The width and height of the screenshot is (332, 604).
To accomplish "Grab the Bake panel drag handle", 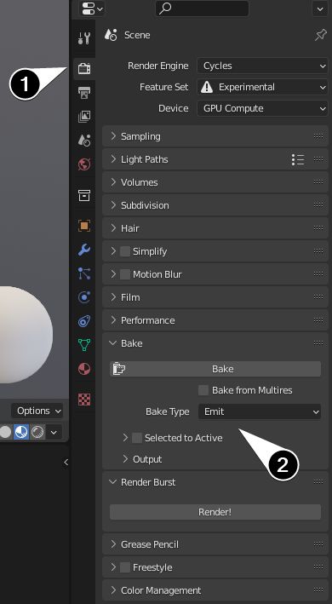I will (318, 342).
